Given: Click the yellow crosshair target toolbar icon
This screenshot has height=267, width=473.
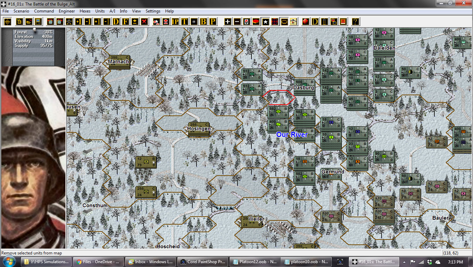Looking at the screenshot, I should point(8,22).
